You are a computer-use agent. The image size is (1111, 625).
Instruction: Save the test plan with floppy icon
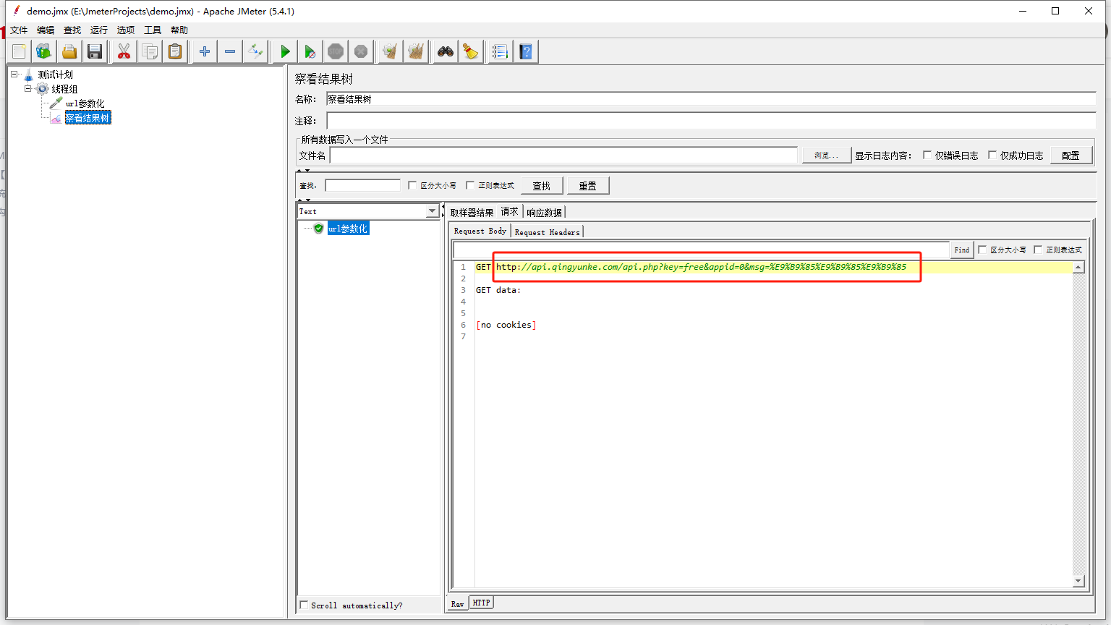click(x=95, y=51)
